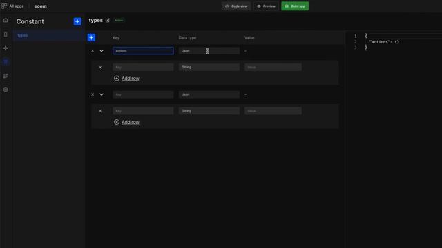Add row under the actions group
Screen dimensions: 442x248
(126, 78)
